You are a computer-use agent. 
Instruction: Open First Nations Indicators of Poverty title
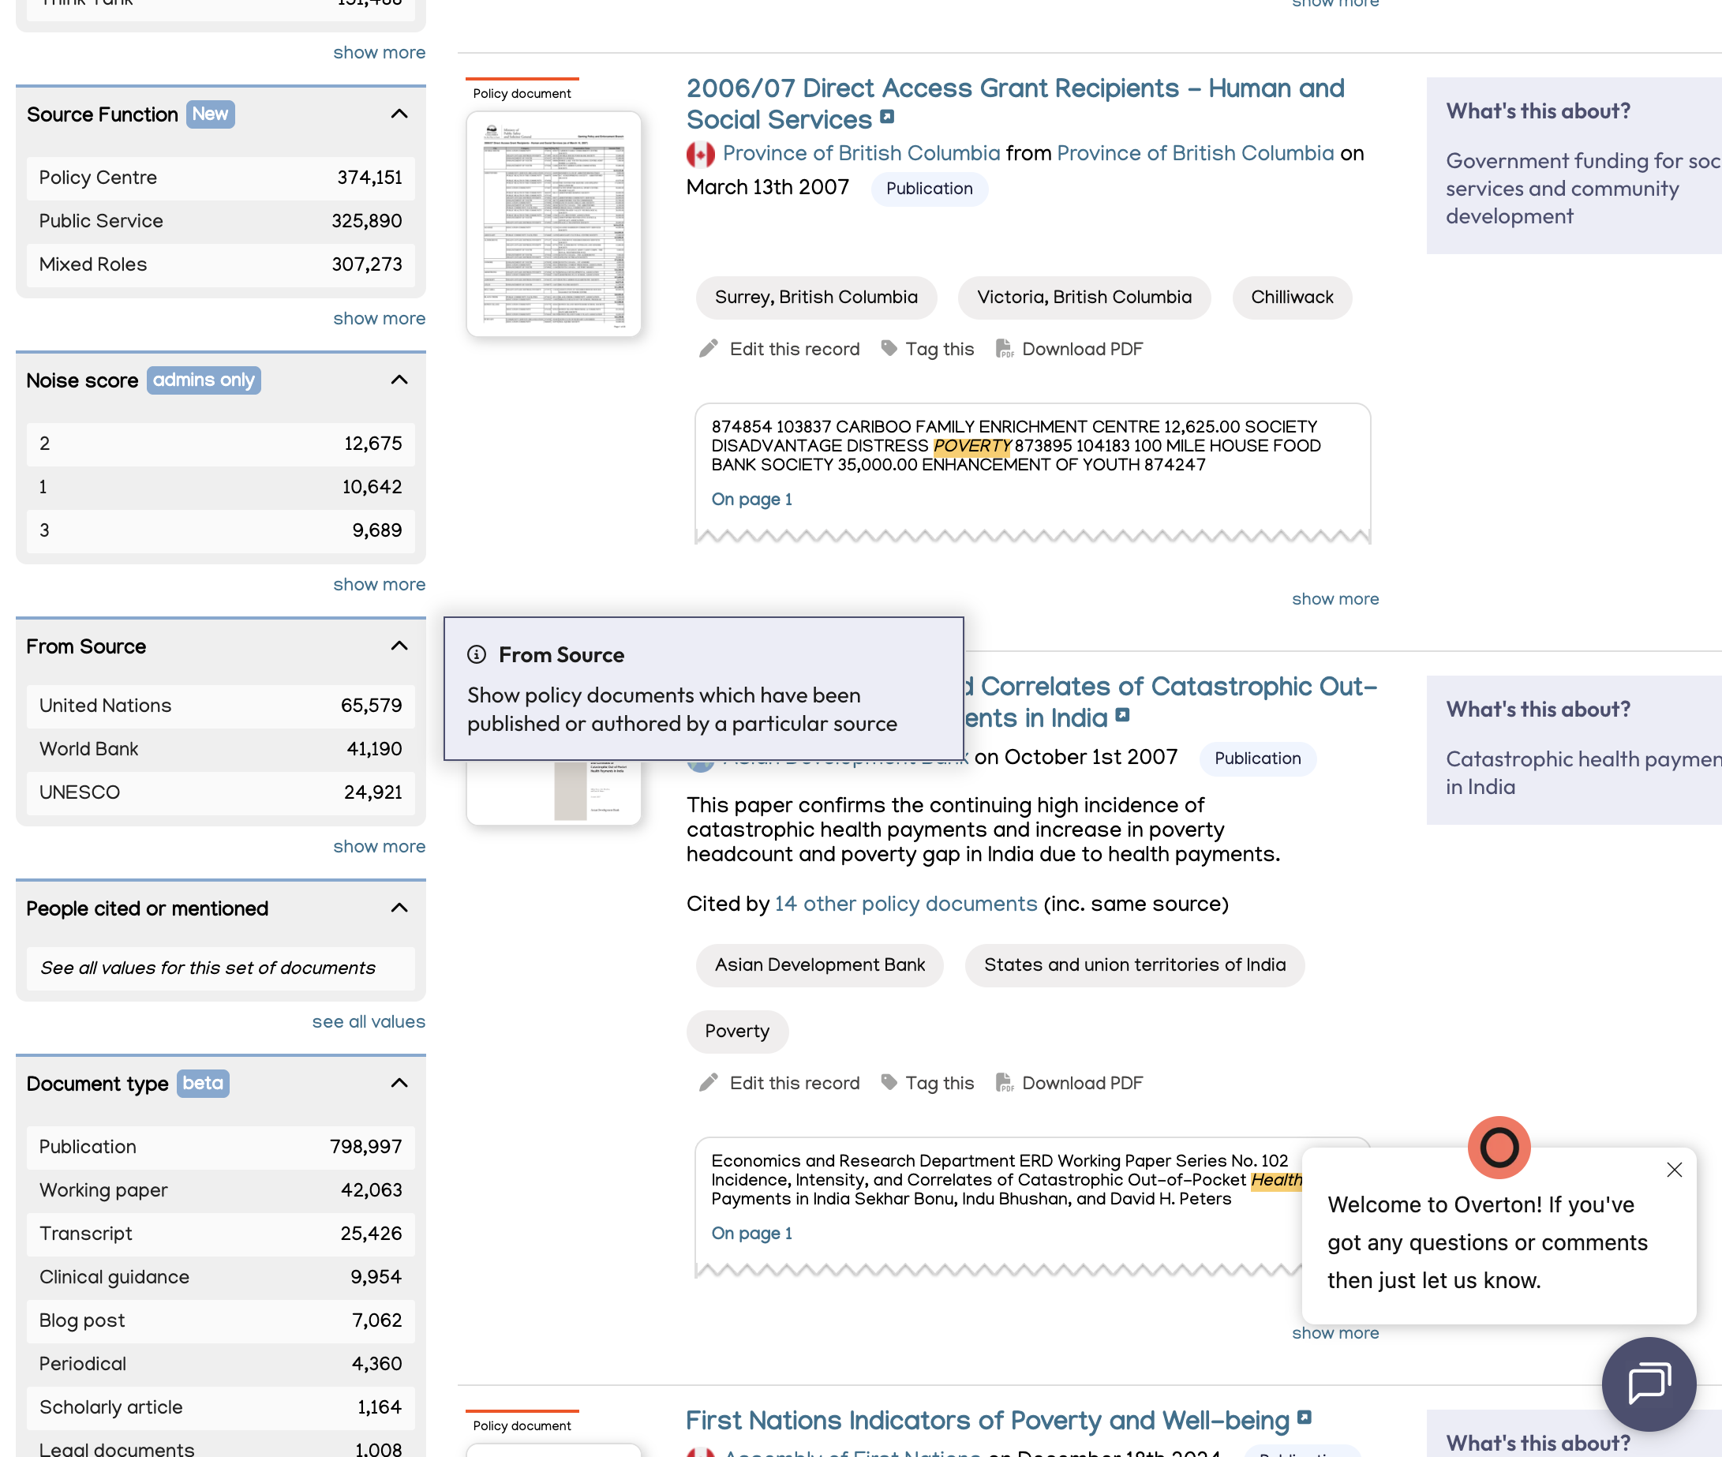(987, 1421)
